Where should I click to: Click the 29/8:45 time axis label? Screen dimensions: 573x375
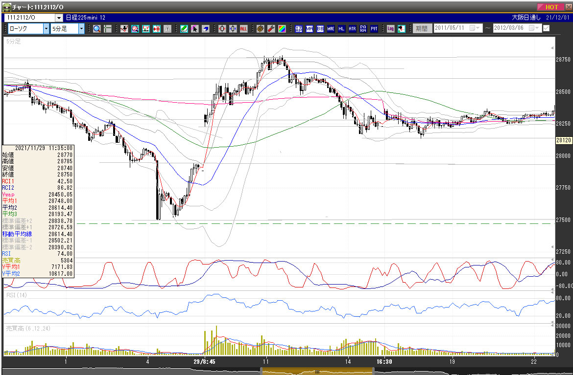tap(204, 361)
